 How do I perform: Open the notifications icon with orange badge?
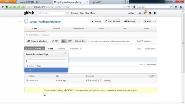click(145, 13)
